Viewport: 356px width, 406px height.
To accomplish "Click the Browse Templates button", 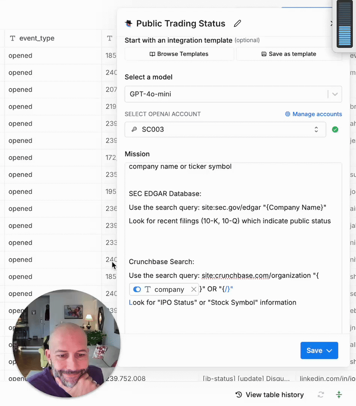I will (x=179, y=54).
